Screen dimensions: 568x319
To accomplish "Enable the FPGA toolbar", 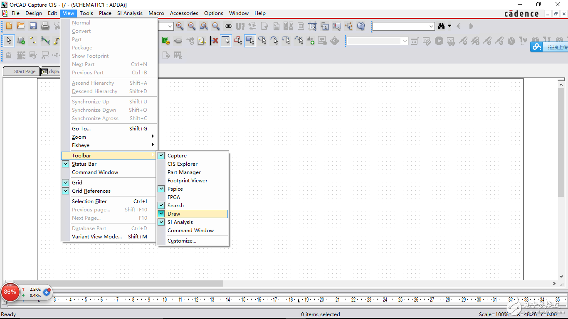I will click(193, 197).
